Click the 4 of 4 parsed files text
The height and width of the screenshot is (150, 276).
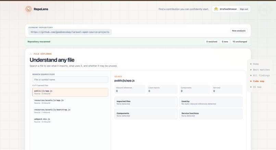coord(40,85)
